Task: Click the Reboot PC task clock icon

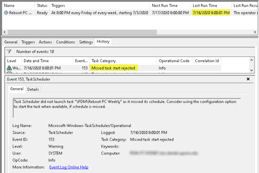Action: (6, 13)
